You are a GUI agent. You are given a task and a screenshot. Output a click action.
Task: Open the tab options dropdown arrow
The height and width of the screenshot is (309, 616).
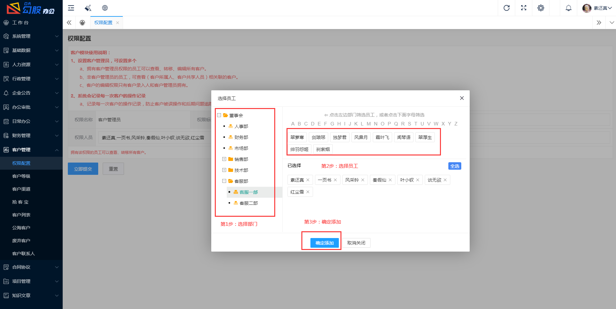[612, 23]
